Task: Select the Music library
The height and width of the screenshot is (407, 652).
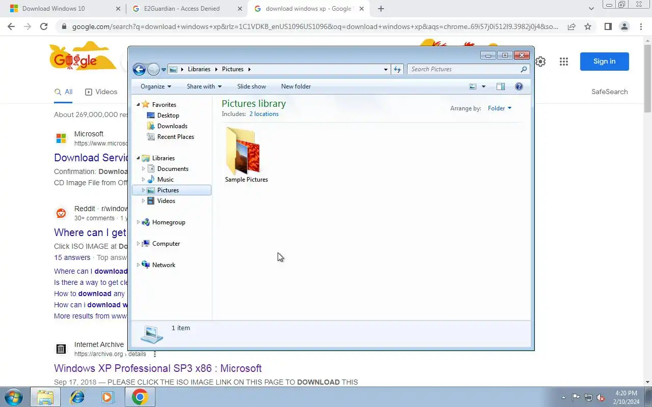Action: tap(166, 180)
